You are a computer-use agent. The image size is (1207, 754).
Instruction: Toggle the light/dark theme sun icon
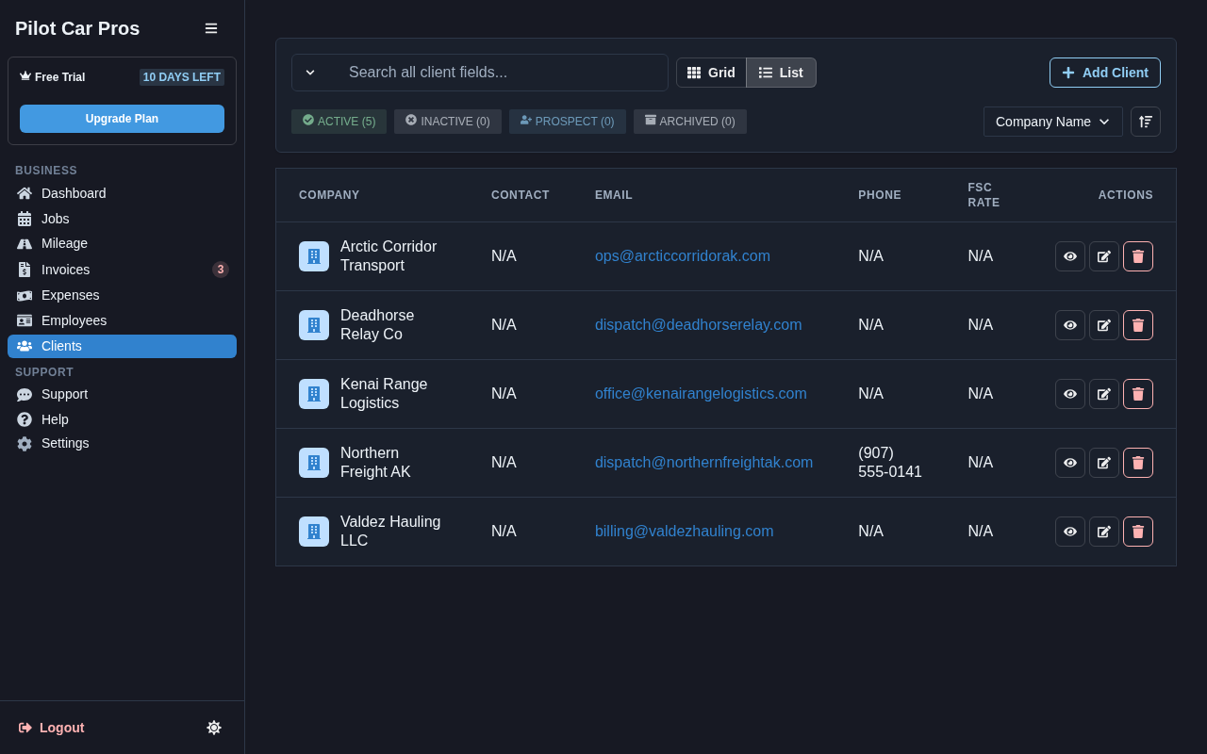click(214, 728)
